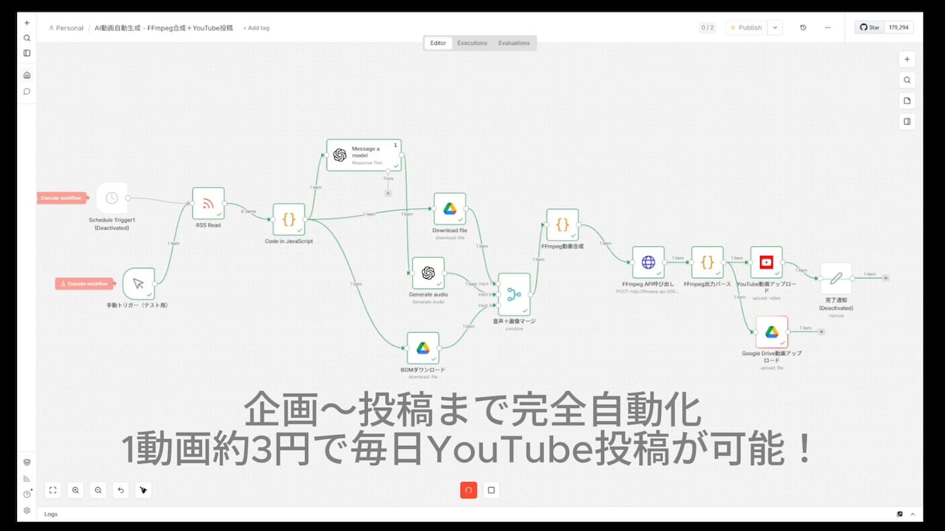945x531 pixels.
Task: Click Execute workflow beside 手動トリガー
Action: coord(84,284)
